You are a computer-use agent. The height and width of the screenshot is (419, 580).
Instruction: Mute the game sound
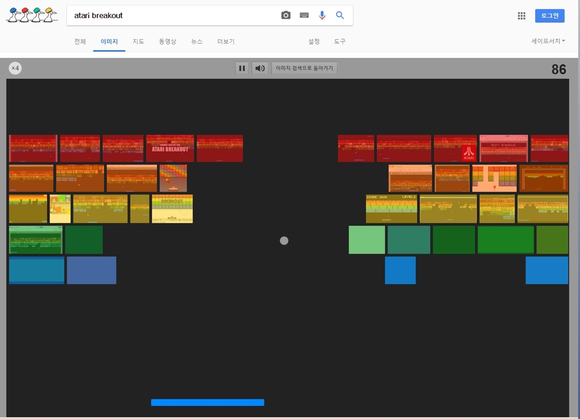pos(260,69)
